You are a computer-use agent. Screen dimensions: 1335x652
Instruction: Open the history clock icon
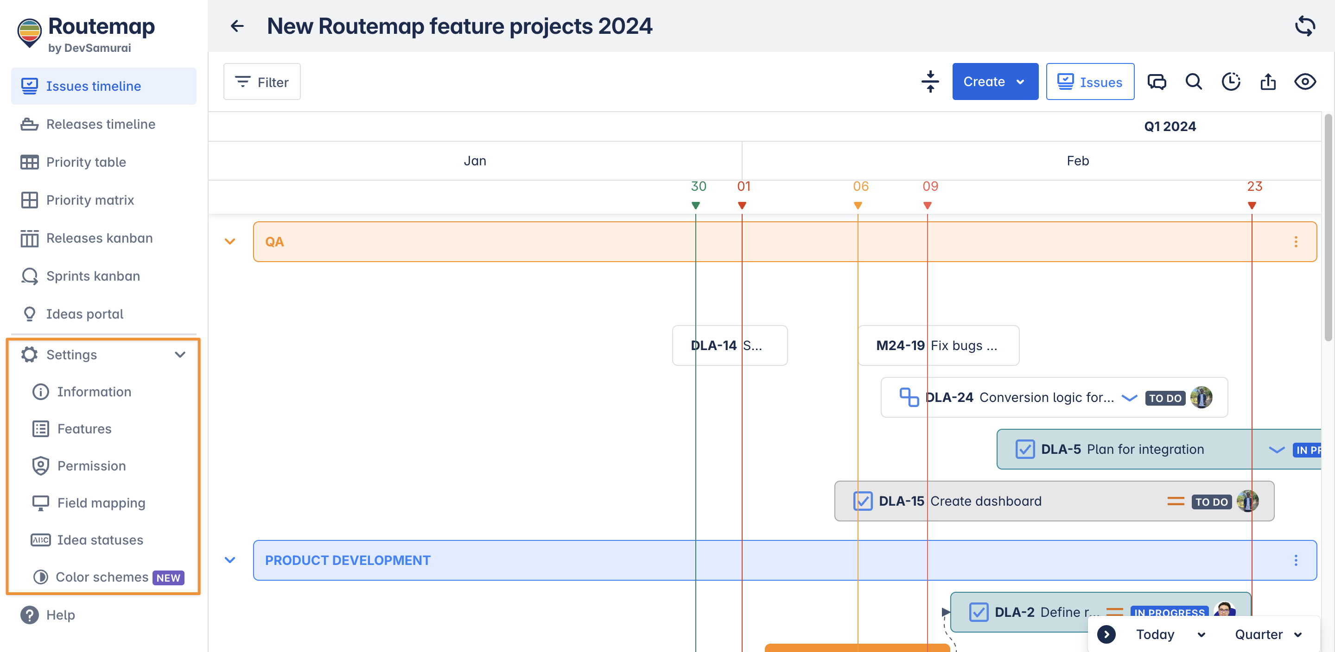[x=1230, y=82]
